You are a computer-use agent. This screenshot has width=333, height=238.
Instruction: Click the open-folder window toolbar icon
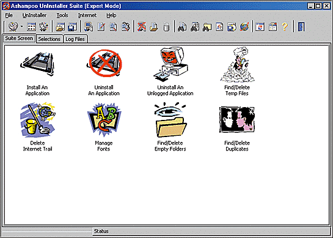[60, 27]
